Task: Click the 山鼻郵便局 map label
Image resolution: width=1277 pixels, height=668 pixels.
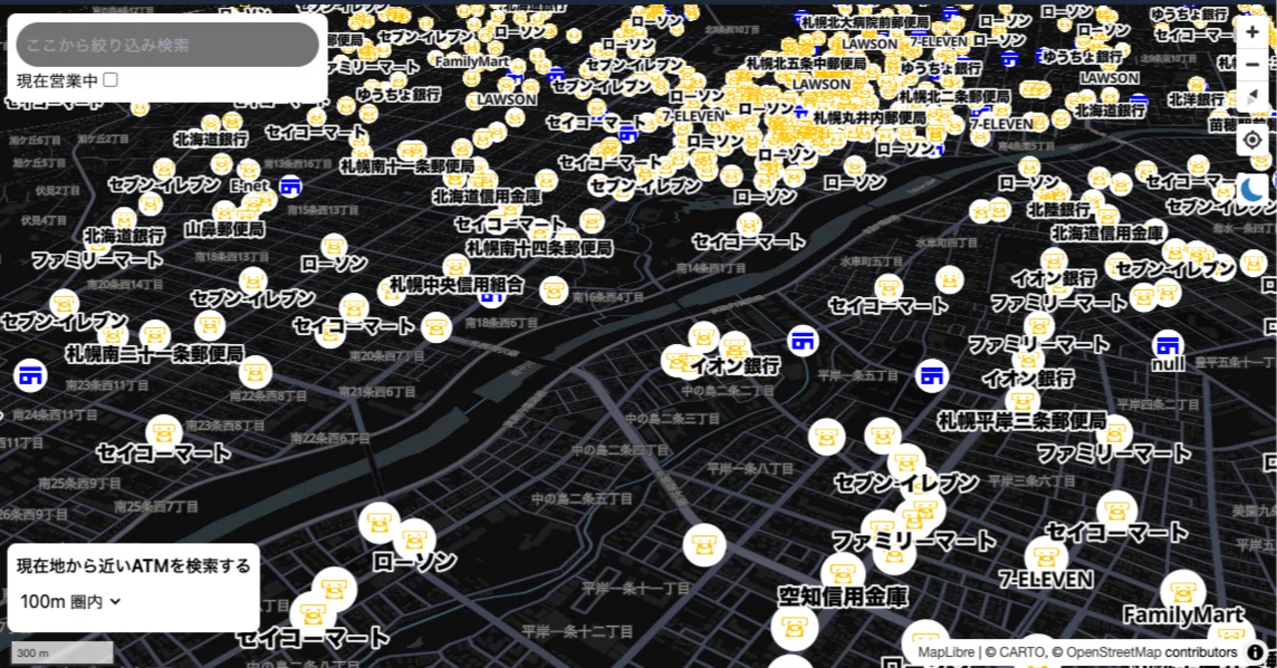Action: [224, 229]
